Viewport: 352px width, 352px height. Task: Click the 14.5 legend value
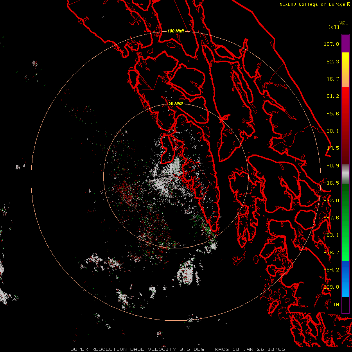point(333,148)
